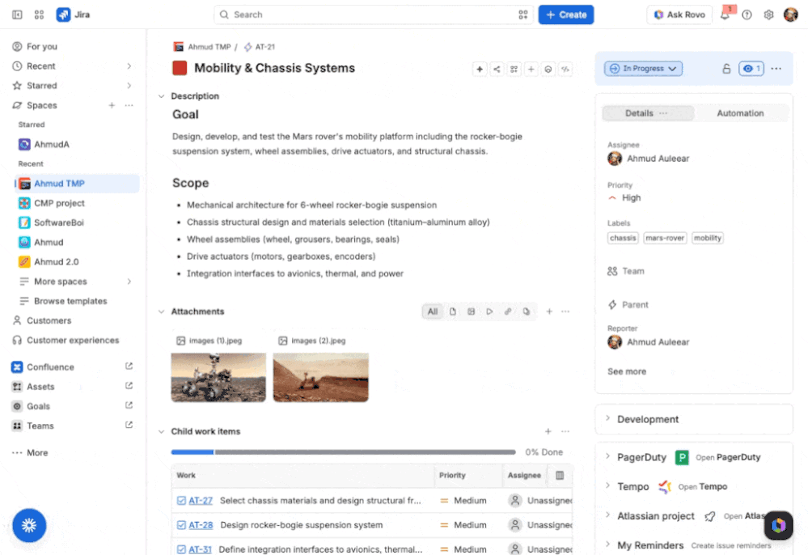Open the AT-27 work item link

coord(201,500)
